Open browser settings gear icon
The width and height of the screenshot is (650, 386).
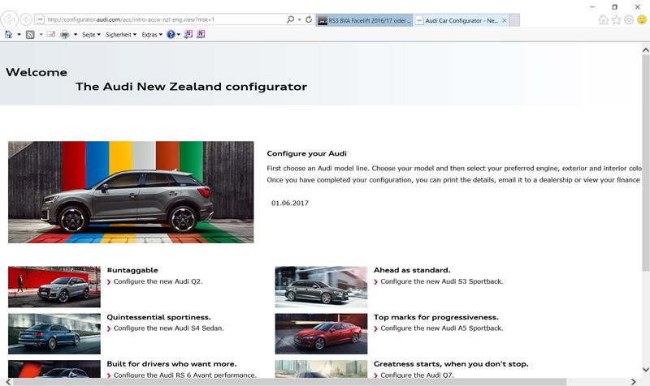[x=628, y=19]
